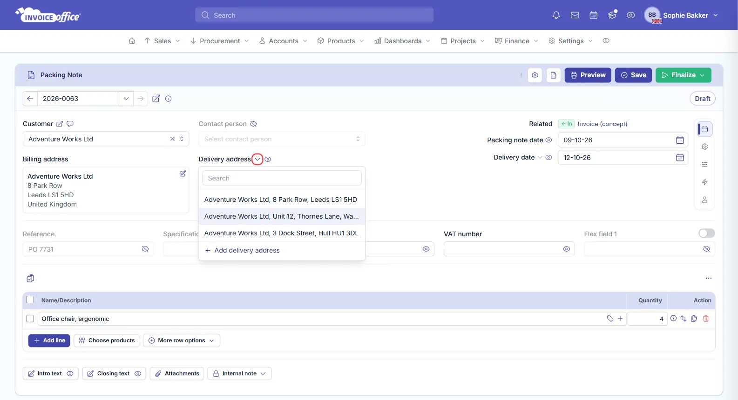This screenshot has width=738, height=400.
Task: Expand More row options
Action: pos(182,340)
